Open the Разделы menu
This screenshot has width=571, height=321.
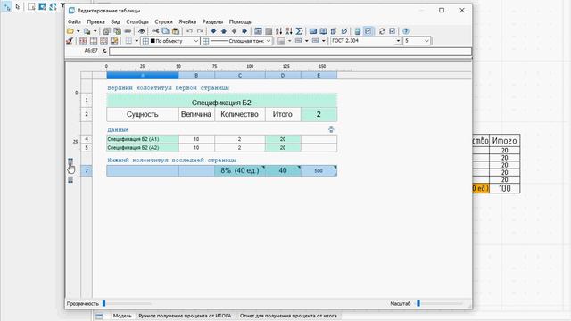[212, 21]
